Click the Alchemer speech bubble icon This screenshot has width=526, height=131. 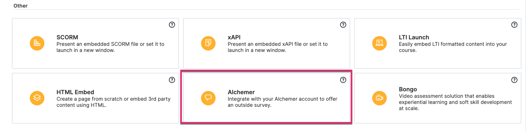(208, 98)
